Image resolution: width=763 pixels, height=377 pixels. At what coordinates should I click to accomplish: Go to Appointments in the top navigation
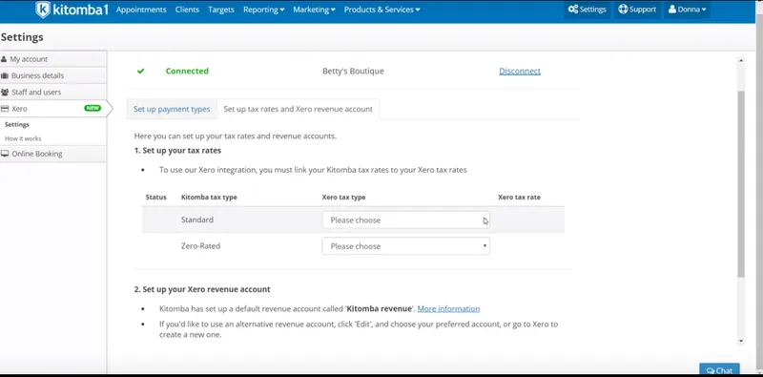point(141,10)
